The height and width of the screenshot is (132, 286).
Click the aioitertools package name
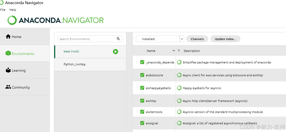point(154,112)
